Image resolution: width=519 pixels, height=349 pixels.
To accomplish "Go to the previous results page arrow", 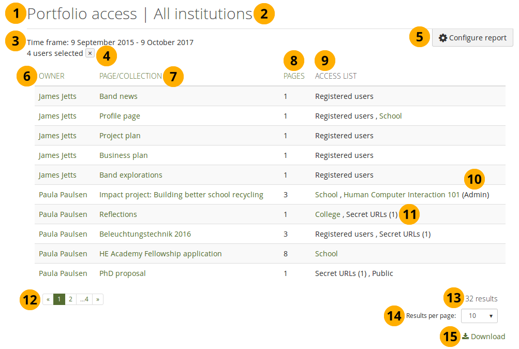I will click(48, 299).
